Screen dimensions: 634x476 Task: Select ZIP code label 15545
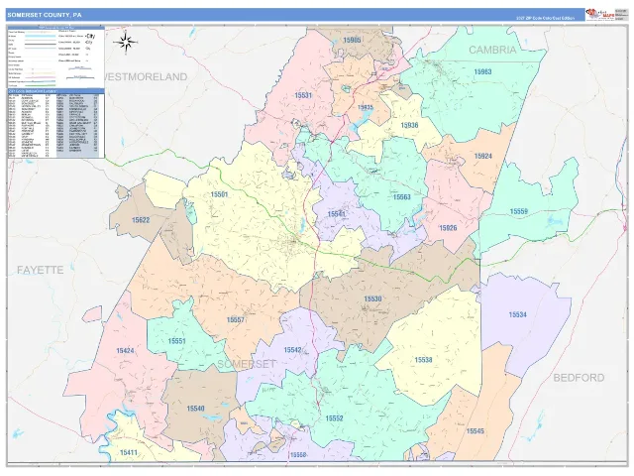coord(475,431)
